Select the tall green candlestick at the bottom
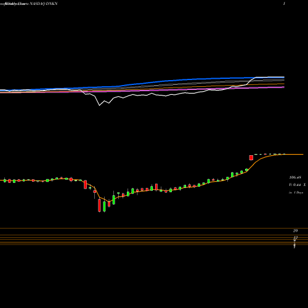The width and height of the screenshot is (308, 308). click(x=104, y=206)
